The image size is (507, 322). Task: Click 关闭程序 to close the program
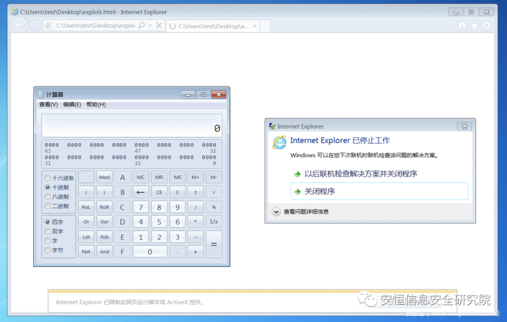pos(320,192)
